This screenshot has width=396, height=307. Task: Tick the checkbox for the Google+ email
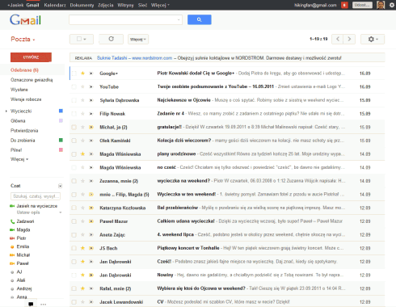[x=74, y=74]
